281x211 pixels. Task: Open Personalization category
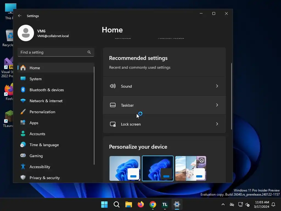click(56, 112)
